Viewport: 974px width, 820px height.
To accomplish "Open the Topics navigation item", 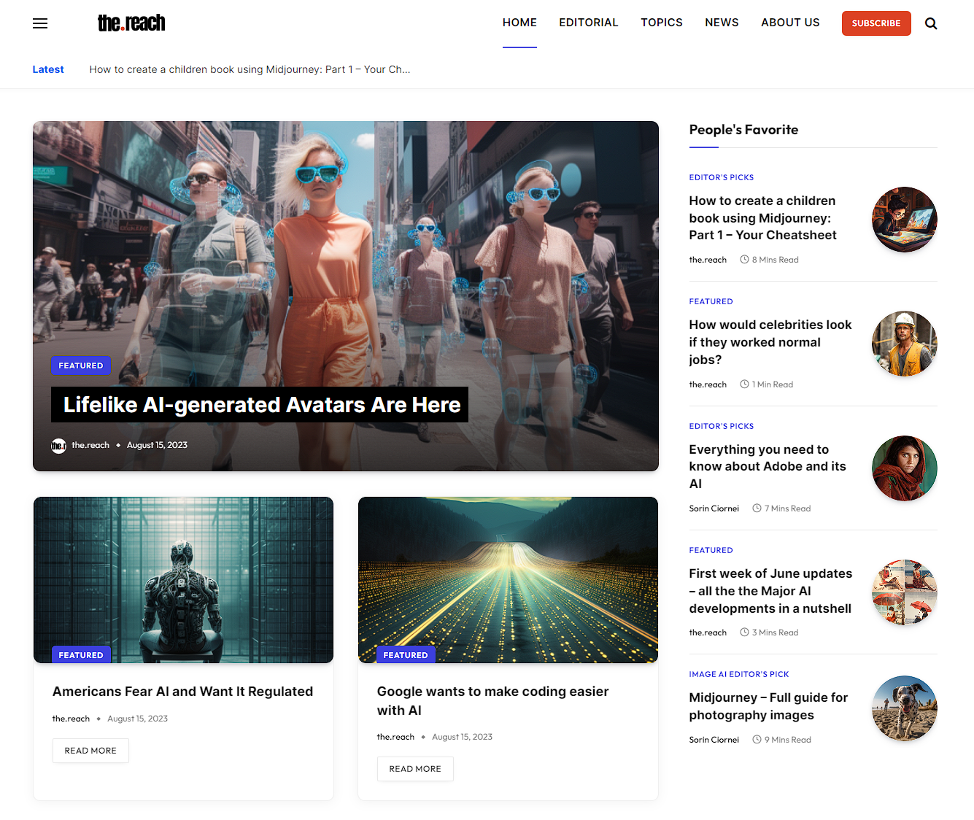I will tap(661, 23).
